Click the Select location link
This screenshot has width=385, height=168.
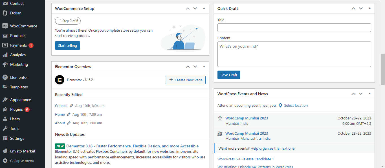coord(296,105)
